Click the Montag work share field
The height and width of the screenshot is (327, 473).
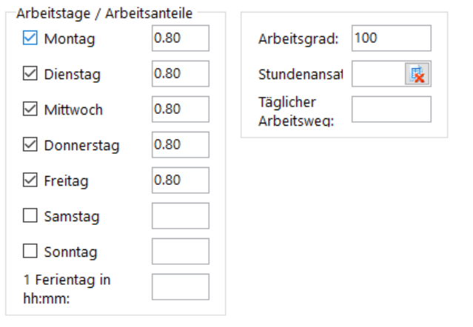[x=180, y=38]
